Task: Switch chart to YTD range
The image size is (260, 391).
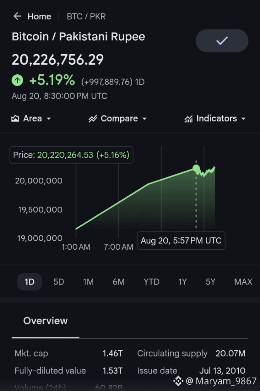Action: coord(151,282)
